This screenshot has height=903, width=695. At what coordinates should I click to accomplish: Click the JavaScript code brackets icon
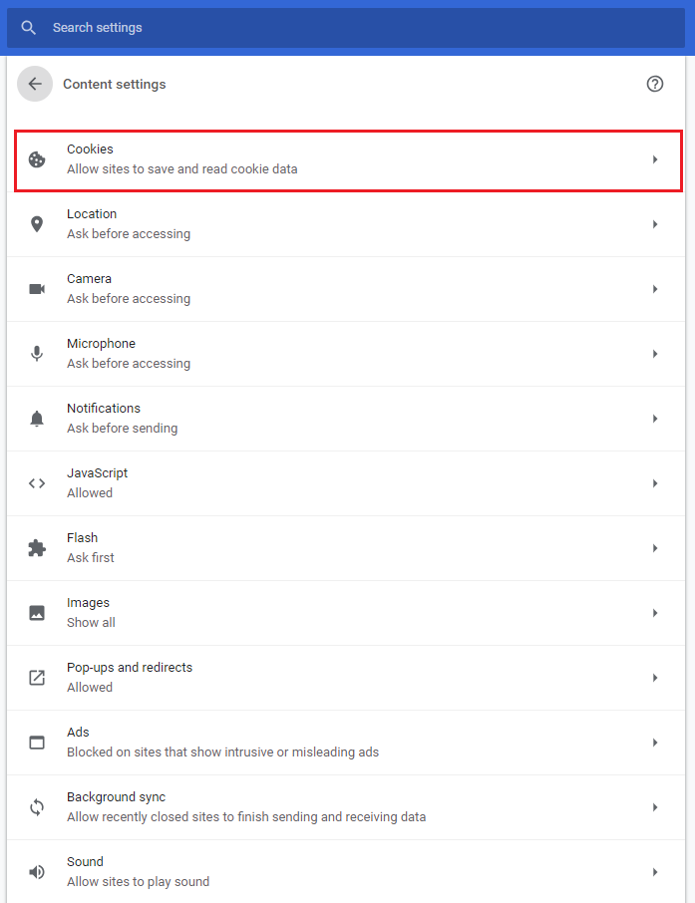(37, 483)
